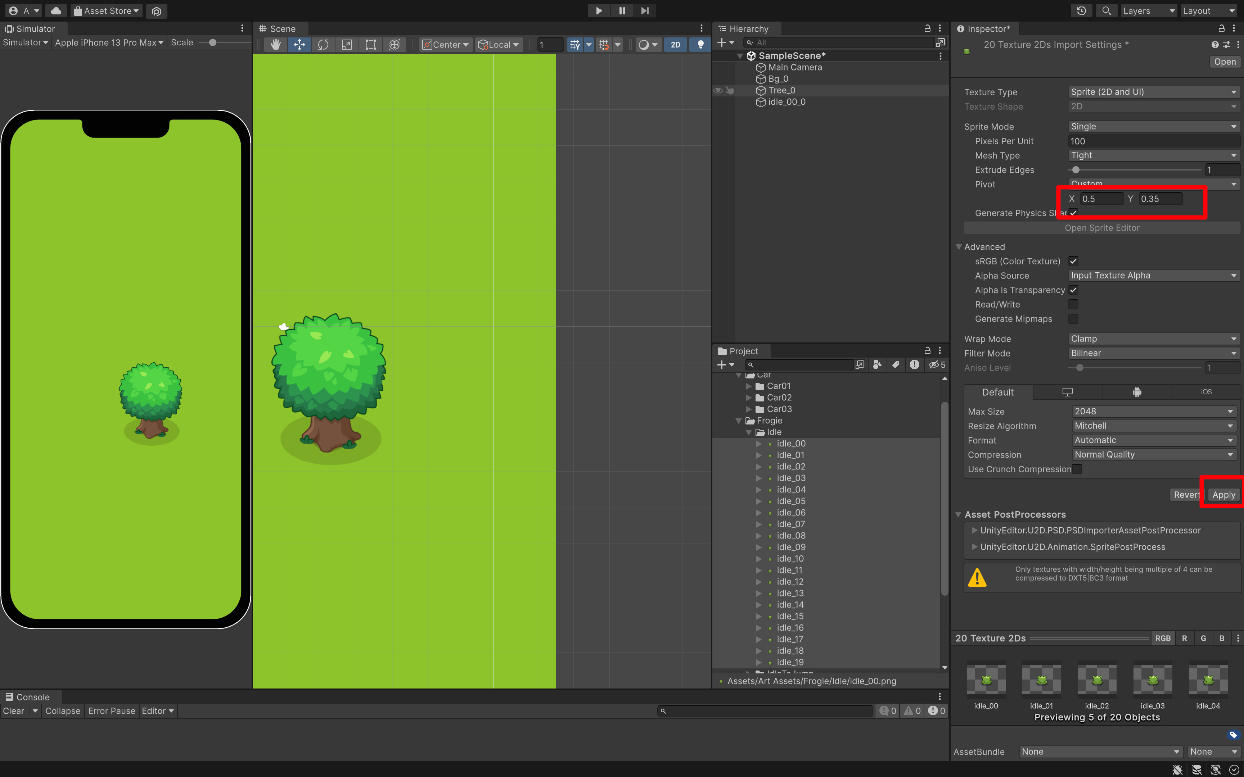This screenshot has width=1244, height=777.
Task: Open the global search icon
Action: [1106, 11]
